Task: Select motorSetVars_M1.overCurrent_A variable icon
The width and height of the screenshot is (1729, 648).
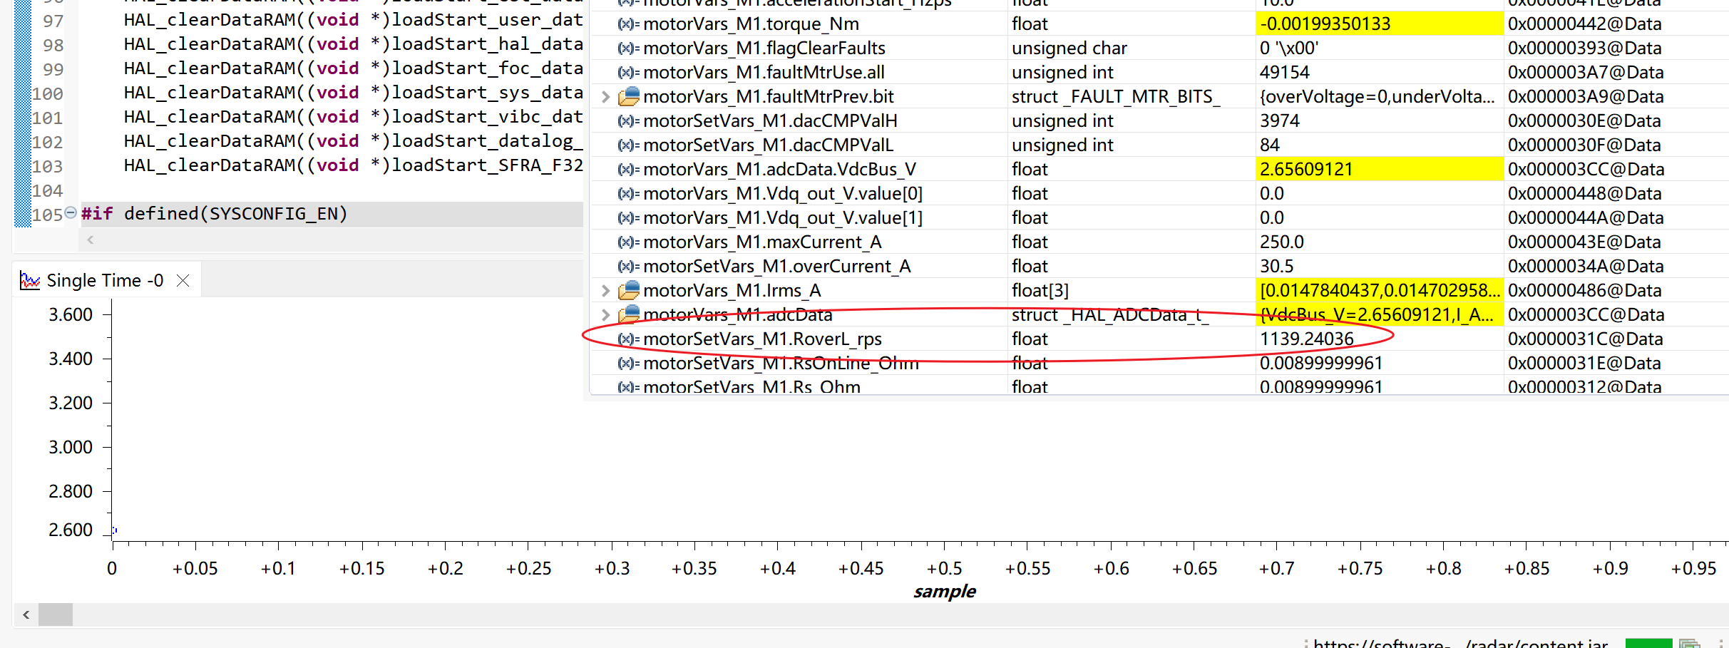Action: (628, 267)
